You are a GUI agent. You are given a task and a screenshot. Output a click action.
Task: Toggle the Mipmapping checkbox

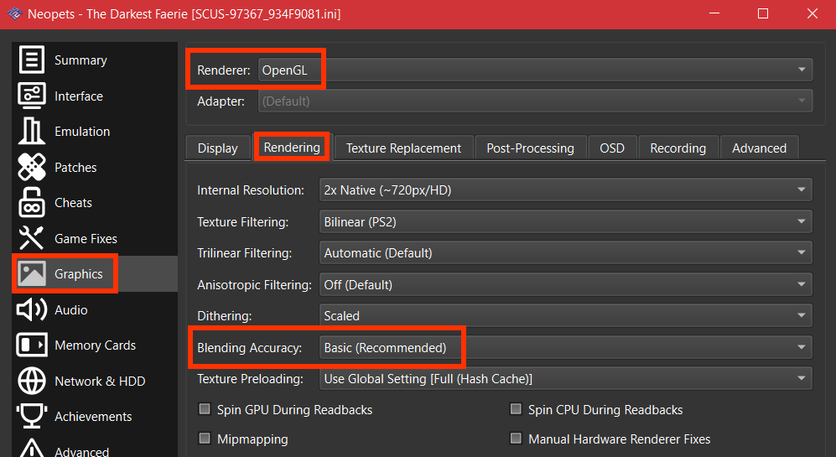[x=205, y=439]
